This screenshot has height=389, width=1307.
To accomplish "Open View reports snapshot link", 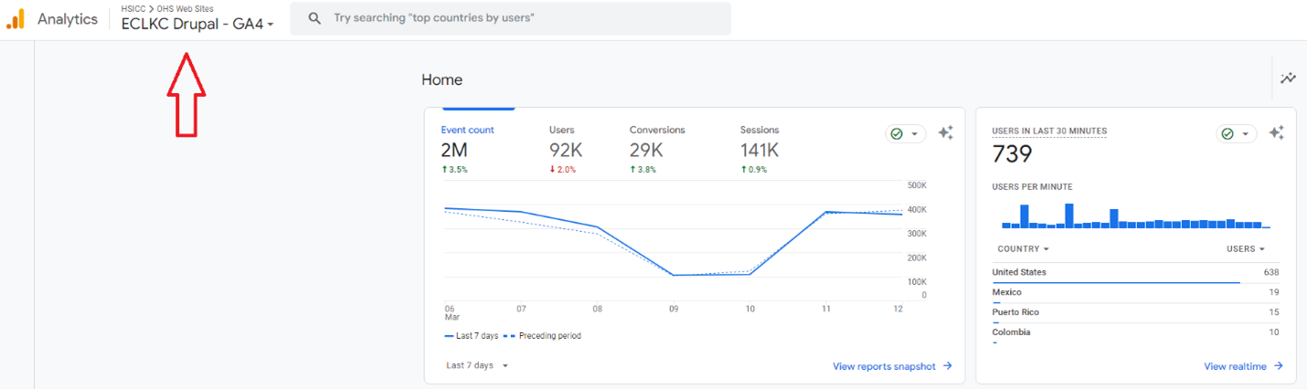I will (892, 366).
